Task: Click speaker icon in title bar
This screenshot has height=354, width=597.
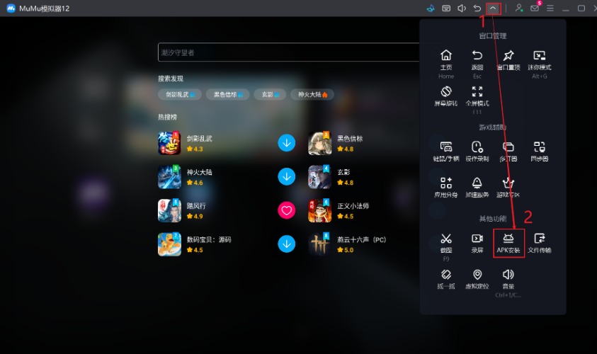Action: coord(462,8)
